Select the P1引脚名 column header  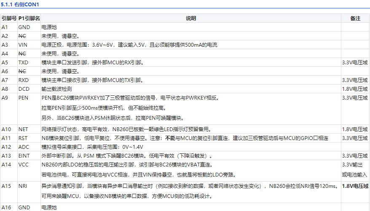point(29,18)
